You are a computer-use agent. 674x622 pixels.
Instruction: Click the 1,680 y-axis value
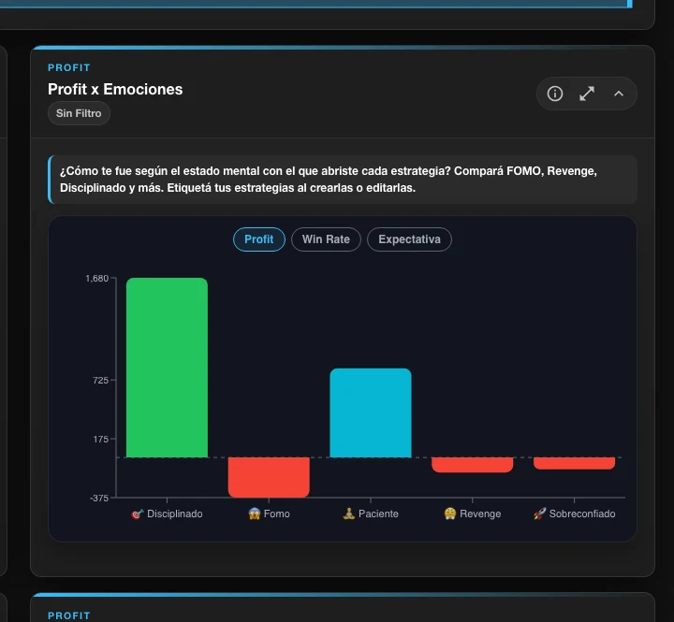tap(97, 279)
